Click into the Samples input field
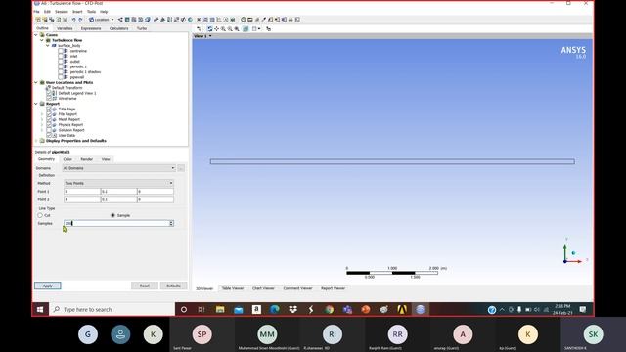626x352 pixels. coord(116,224)
